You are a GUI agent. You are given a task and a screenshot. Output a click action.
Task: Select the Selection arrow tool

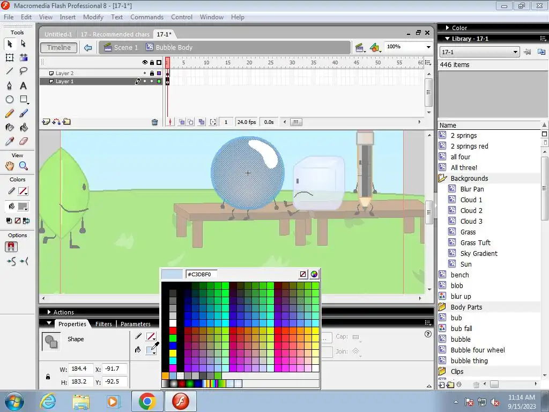[x=10, y=43]
